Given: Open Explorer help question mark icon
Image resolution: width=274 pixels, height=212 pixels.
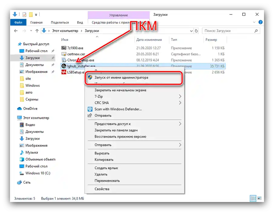Looking at the screenshot, I should click(x=260, y=22).
